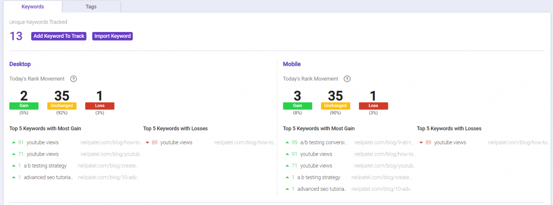
Task: Click the Desktop section heading
Action: 20,64
